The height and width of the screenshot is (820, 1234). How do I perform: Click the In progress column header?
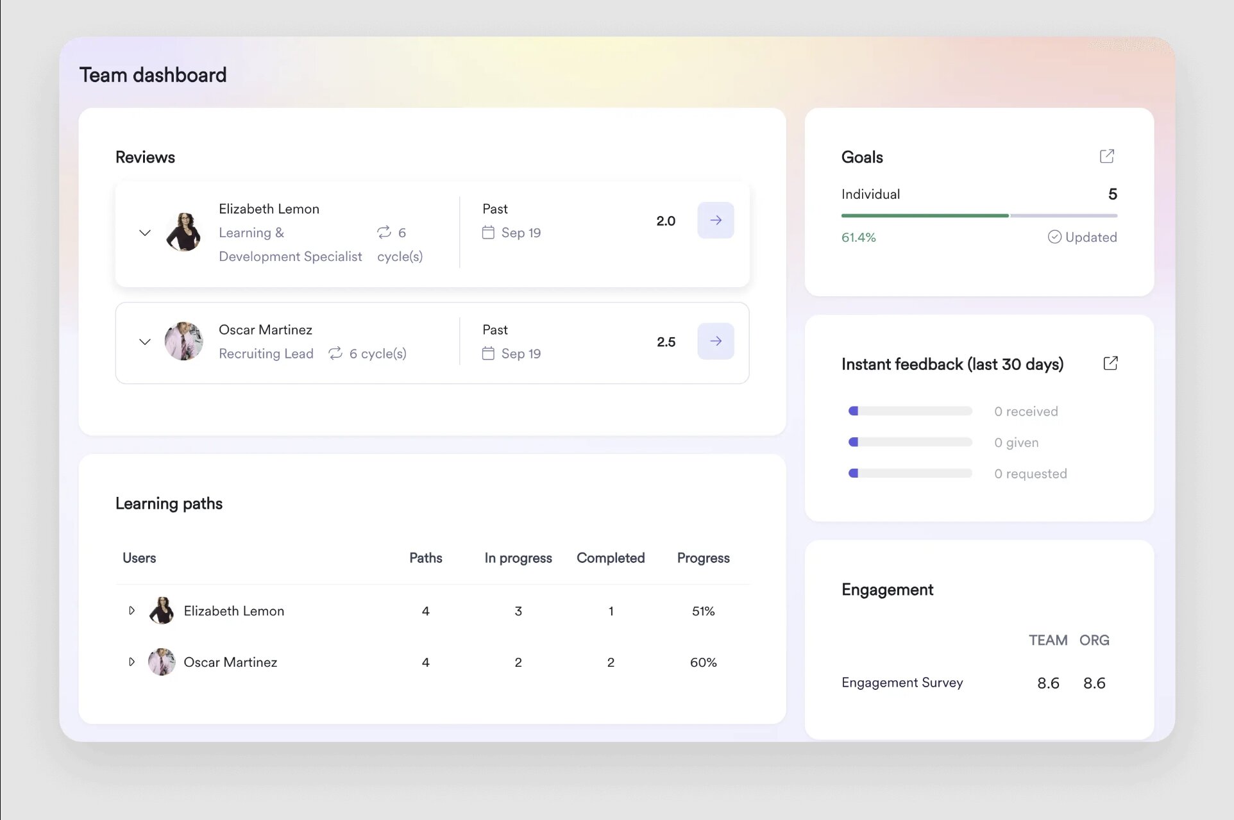(x=518, y=558)
